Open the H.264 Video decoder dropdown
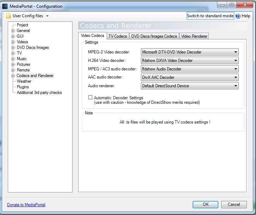256x215 pixels. (x=189, y=61)
